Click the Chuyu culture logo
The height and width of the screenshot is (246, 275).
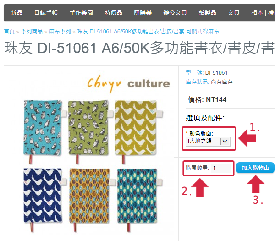point(128,83)
